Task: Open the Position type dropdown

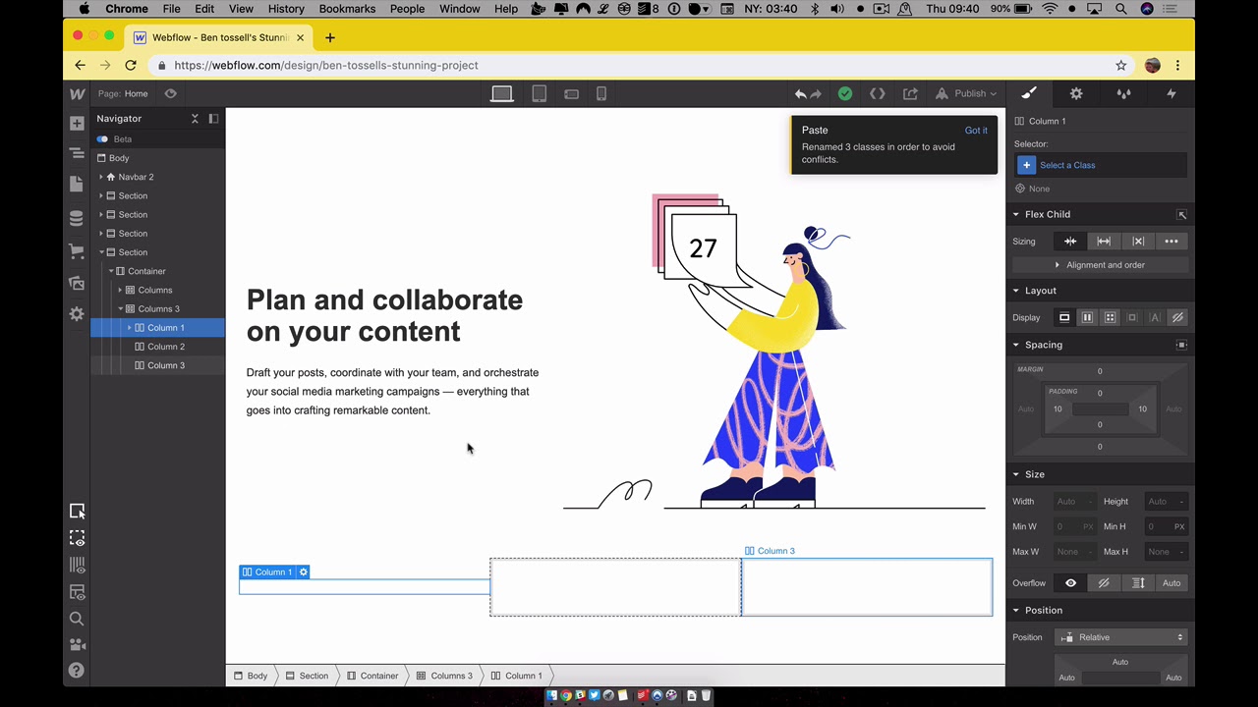Action: pos(1121,637)
